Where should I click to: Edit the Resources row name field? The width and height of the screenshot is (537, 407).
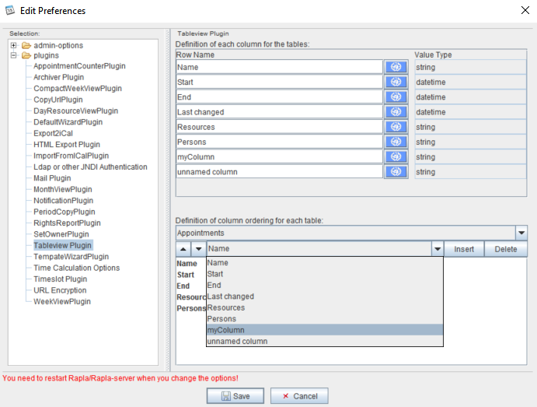point(279,127)
